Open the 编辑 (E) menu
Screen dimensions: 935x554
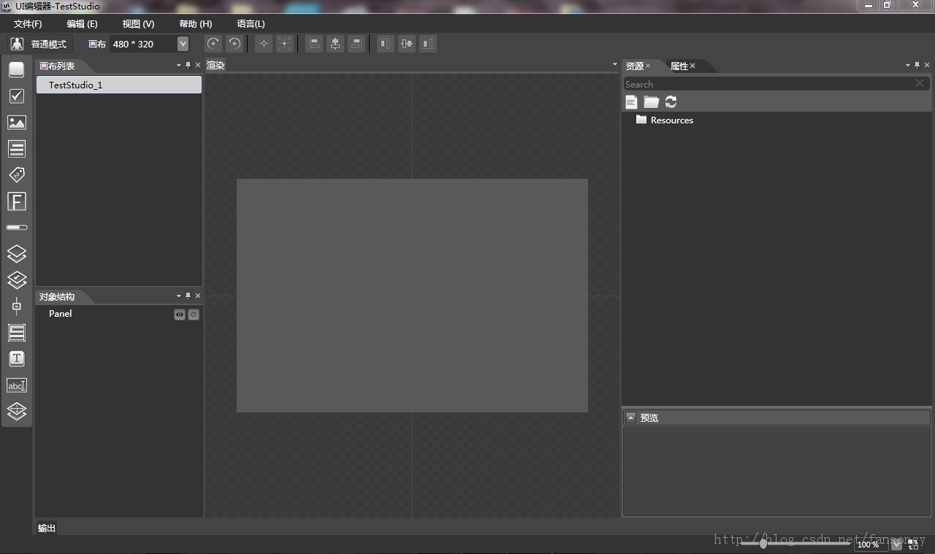(x=82, y=24)
